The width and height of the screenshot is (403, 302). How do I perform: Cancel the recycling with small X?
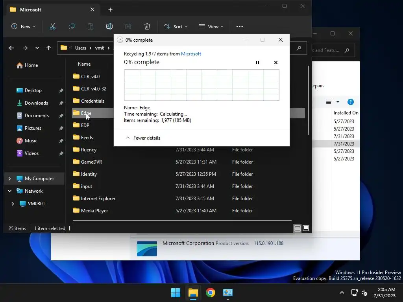tap(276, 63)
